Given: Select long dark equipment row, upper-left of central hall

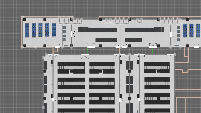Looking at the screenshot, I should tap(98, 30).
